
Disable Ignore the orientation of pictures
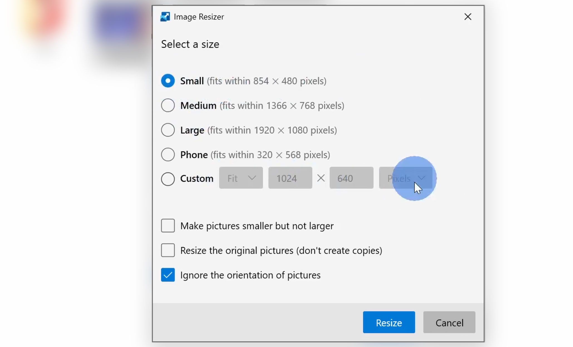[168, 274]
